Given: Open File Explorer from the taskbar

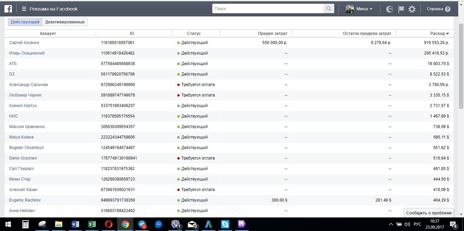Looking at the screenshot, I should (x=59, y=224).
